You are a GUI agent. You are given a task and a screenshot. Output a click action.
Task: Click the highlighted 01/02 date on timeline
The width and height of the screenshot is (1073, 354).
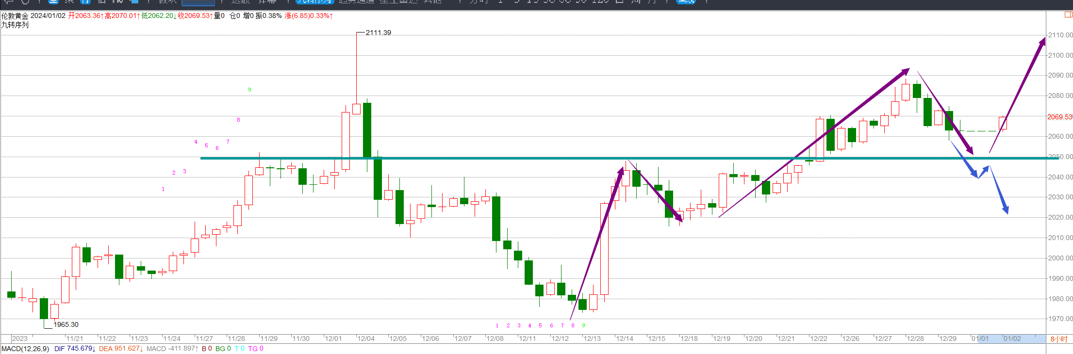(x=1012, y=338)
